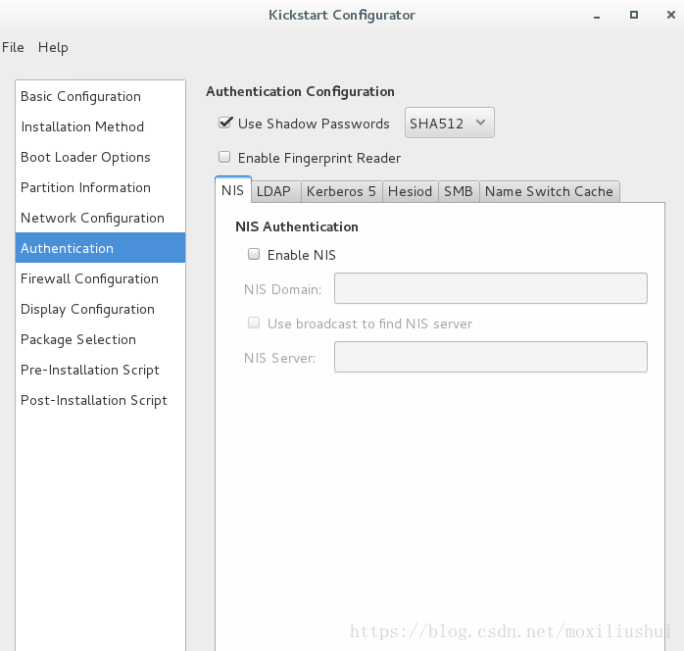Check the Enable NIS checkbox
684x651 pixels.
[x=254, y=254]
